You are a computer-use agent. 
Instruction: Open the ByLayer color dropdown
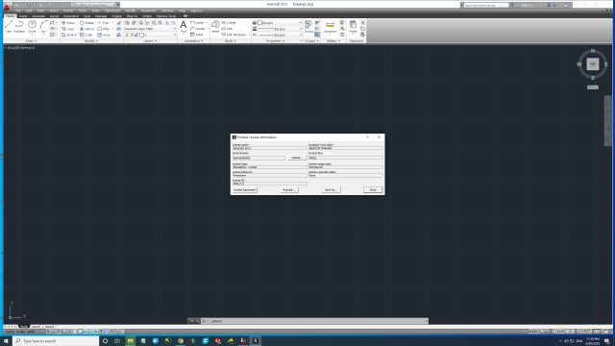[x=280, y=23]
